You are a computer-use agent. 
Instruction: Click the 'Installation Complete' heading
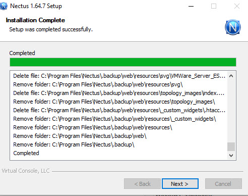(x=35, y=20)
